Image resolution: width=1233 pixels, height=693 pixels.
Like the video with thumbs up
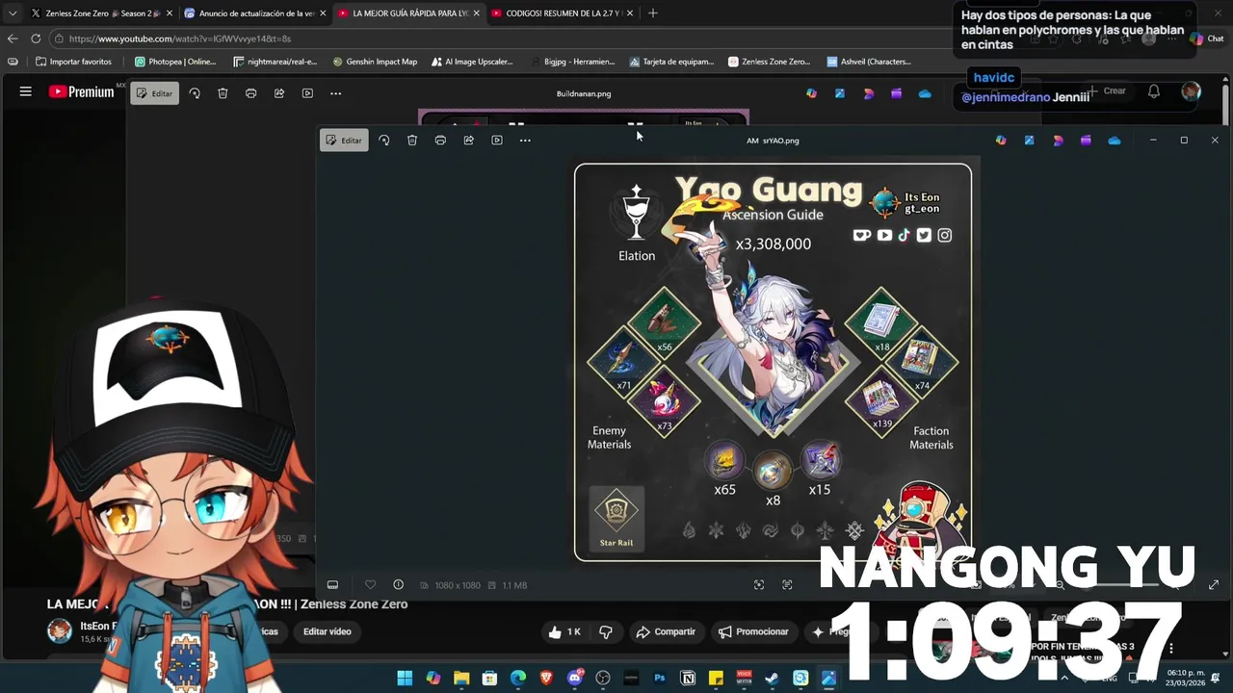pyautogui.click(x=564, y=632)
